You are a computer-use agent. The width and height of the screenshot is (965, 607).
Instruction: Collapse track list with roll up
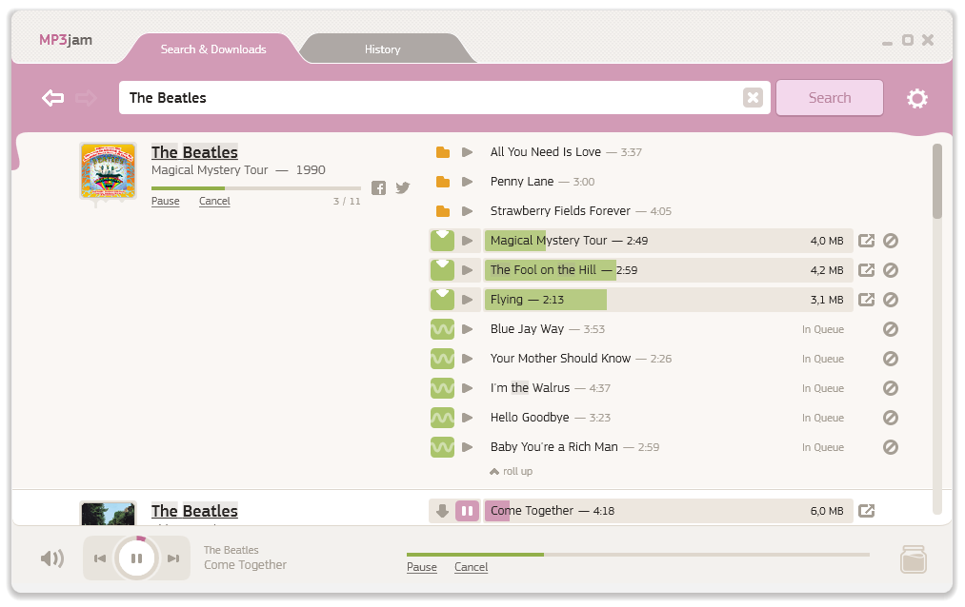(512, 471)
